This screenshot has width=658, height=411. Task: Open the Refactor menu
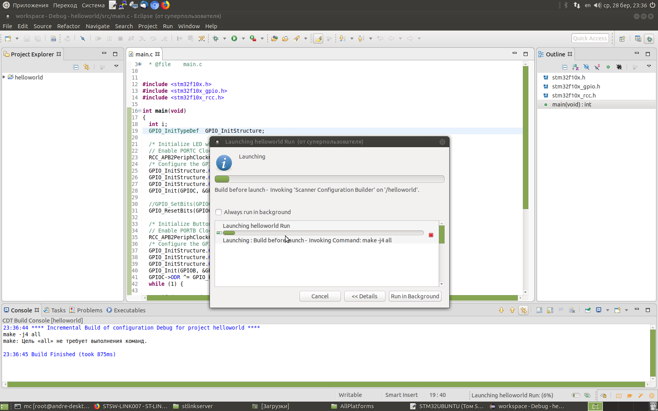69,26
